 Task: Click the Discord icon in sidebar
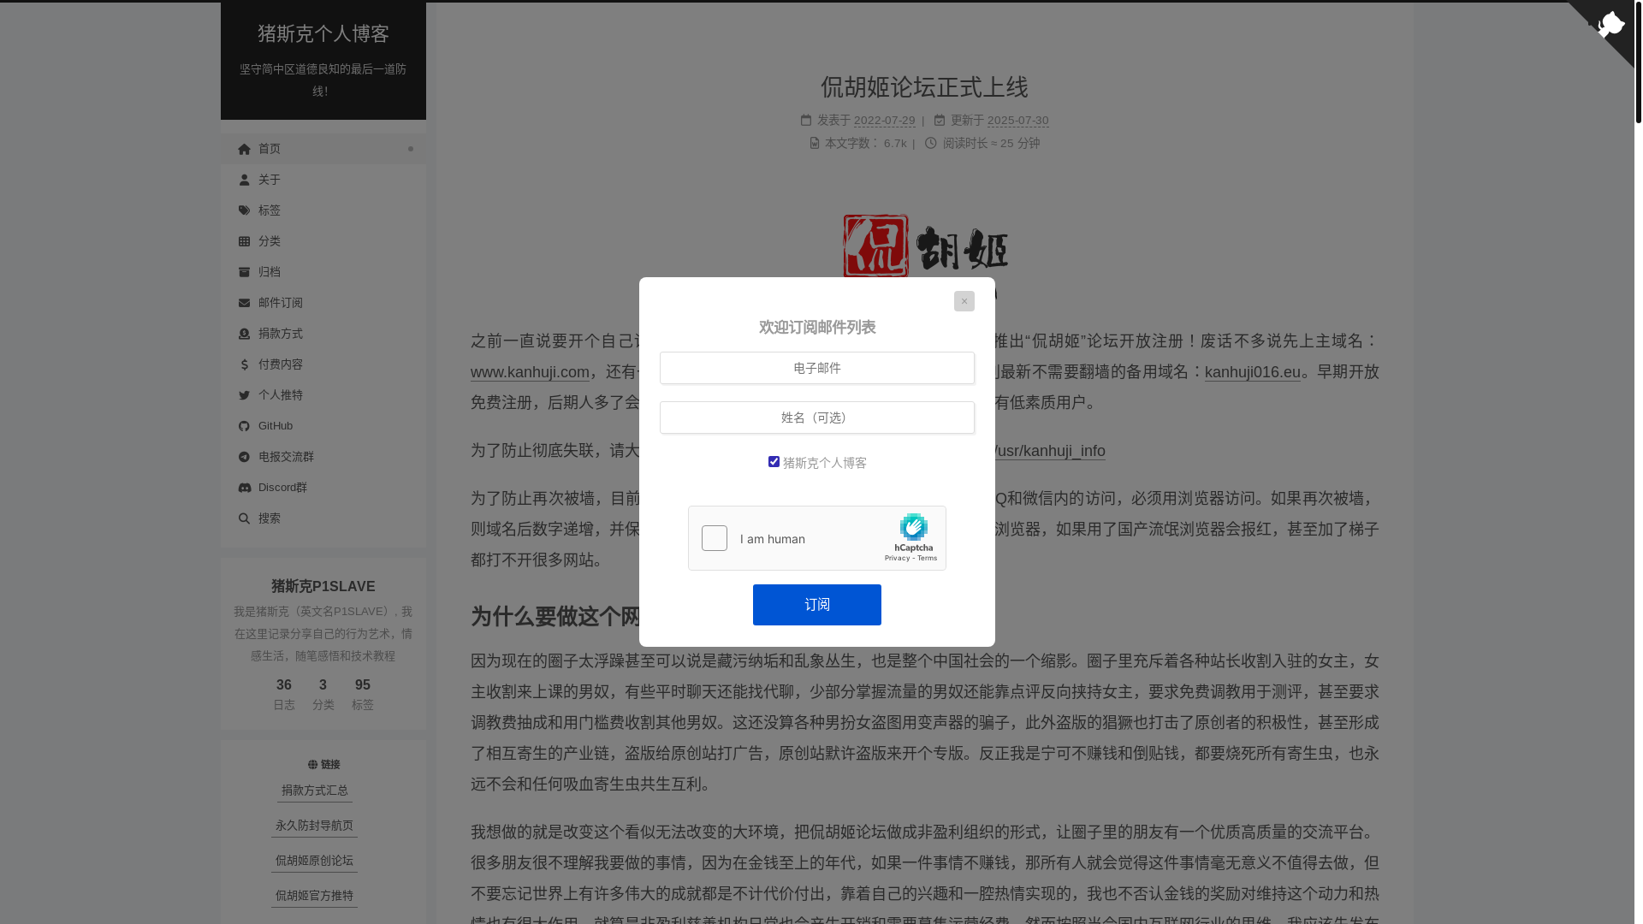tap(244, 488)
